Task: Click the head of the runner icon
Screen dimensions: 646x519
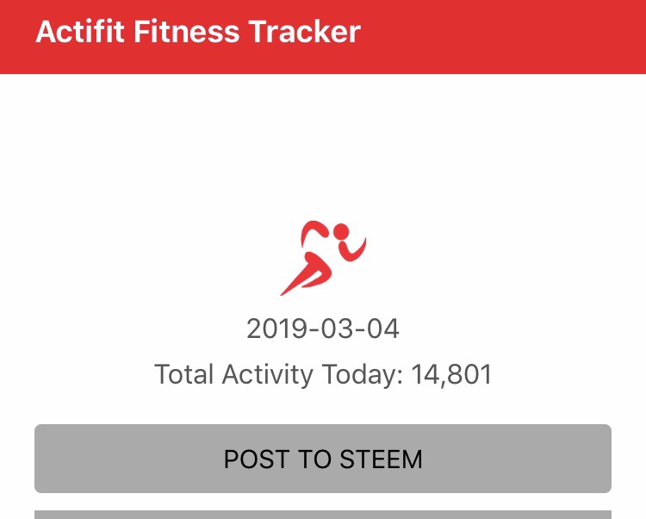Action: point(340,231)
